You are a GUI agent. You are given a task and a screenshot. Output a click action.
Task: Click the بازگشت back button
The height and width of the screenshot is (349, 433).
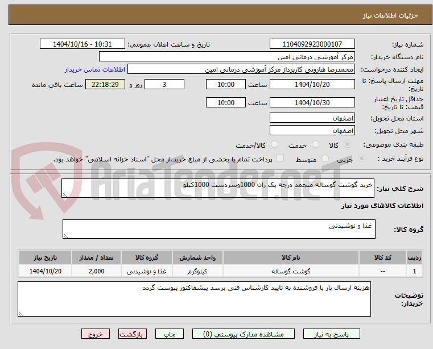point(132,334)
